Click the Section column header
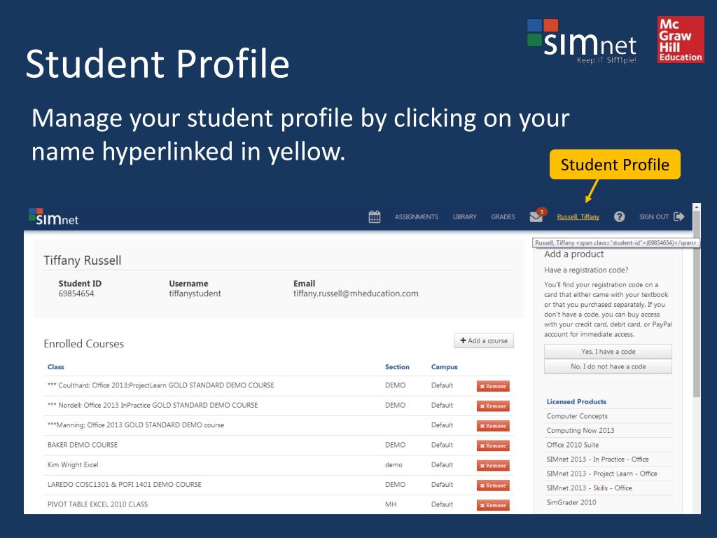The height and width of the screenshot is (538, 717). 397,367
